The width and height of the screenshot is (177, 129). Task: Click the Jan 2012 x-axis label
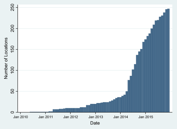[x=70, y=117]
